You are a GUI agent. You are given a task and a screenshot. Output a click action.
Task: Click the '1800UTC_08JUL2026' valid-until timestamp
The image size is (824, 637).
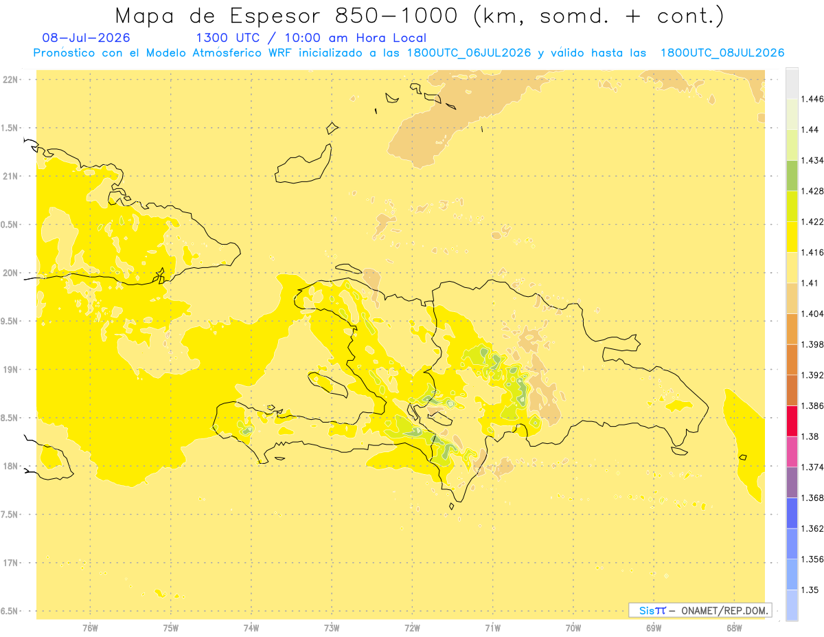(722, 53)
